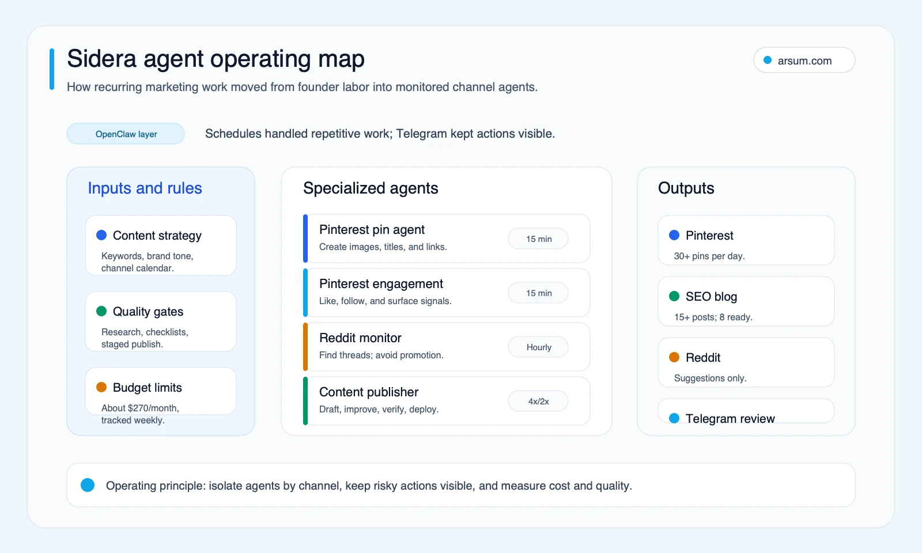Open the Pinterest engagement card

pyautogui.click(x=447, y=293)
